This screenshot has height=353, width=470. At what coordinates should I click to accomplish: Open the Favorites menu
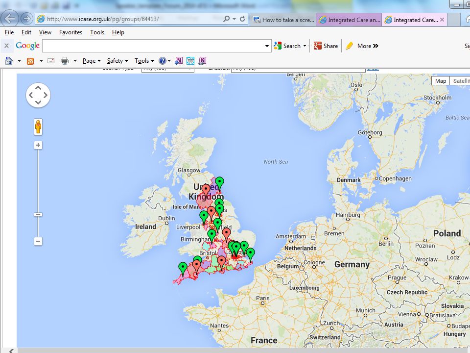click(70, 32)
